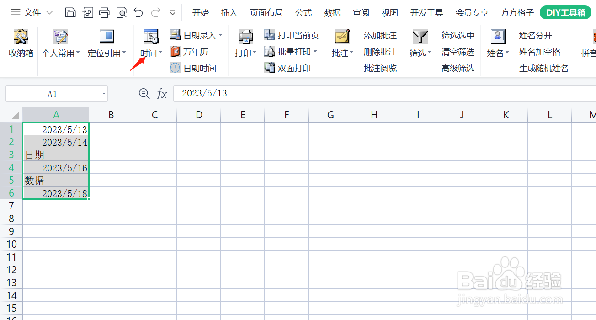596x320 pixels.
Task: Select row 8 header
Action: coord(11,219)
